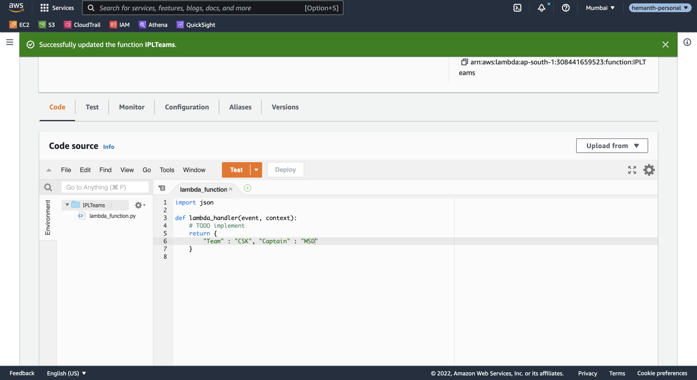Viewport: 697px width, 380px height.
Task: Launch the CloudShell terminal icon
Action: click(x=517, y=7)
